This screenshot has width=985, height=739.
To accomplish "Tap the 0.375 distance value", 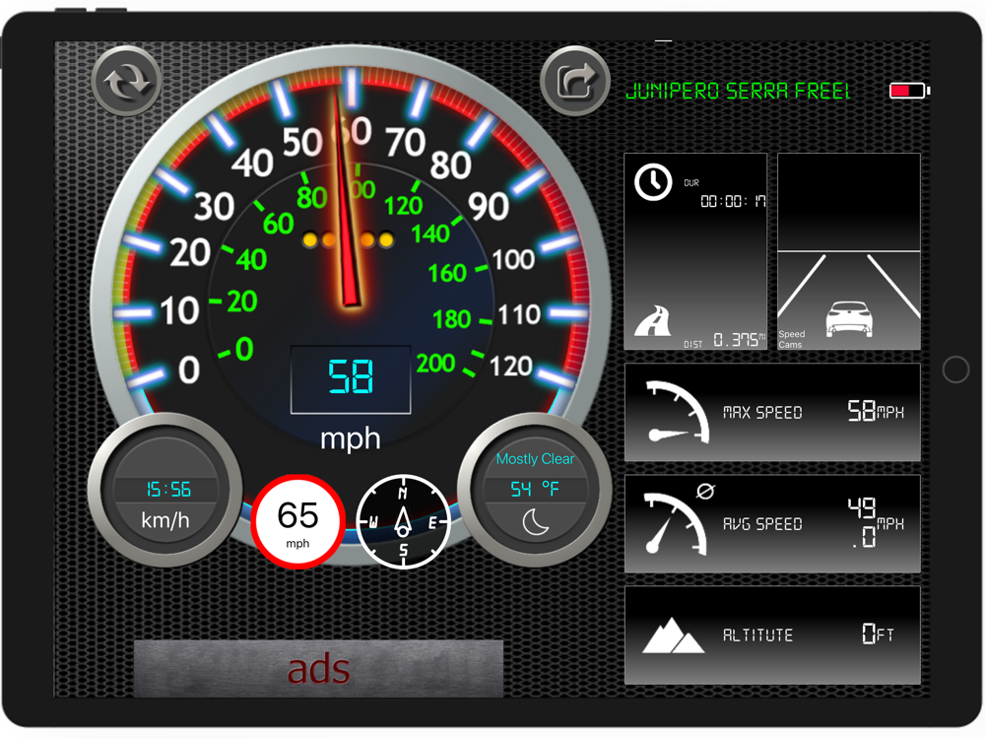I will click(x=738, y=340).
